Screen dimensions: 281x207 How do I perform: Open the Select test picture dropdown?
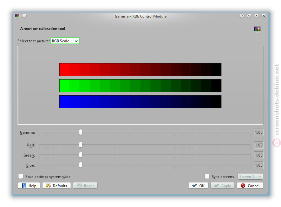pyautogui.click(x=65, y=41)
